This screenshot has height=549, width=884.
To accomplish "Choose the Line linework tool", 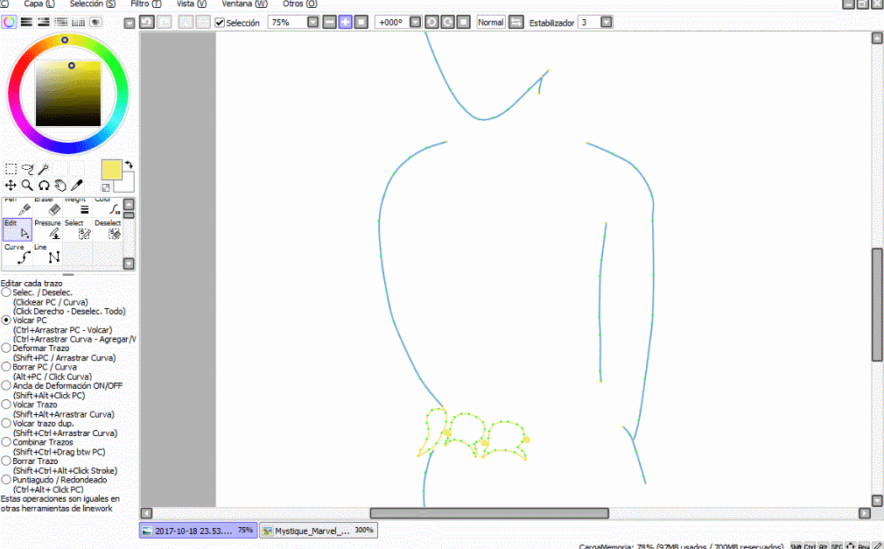I will point(47,254).
